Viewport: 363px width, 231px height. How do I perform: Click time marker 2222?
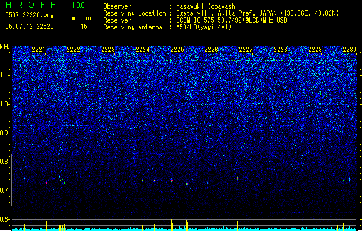pos(73,50)
